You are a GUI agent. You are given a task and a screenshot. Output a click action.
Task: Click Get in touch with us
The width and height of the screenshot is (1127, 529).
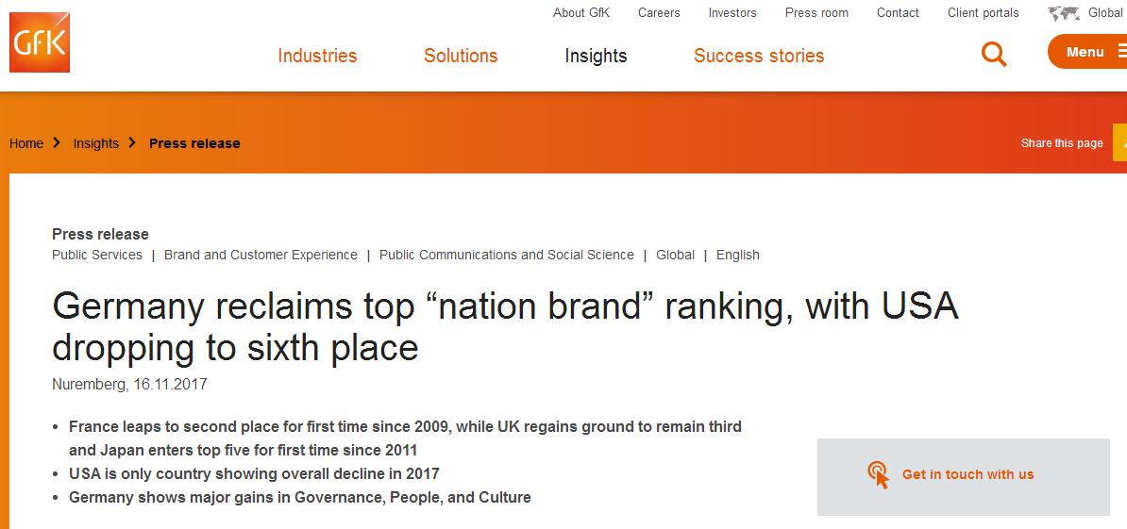(967, 474)
